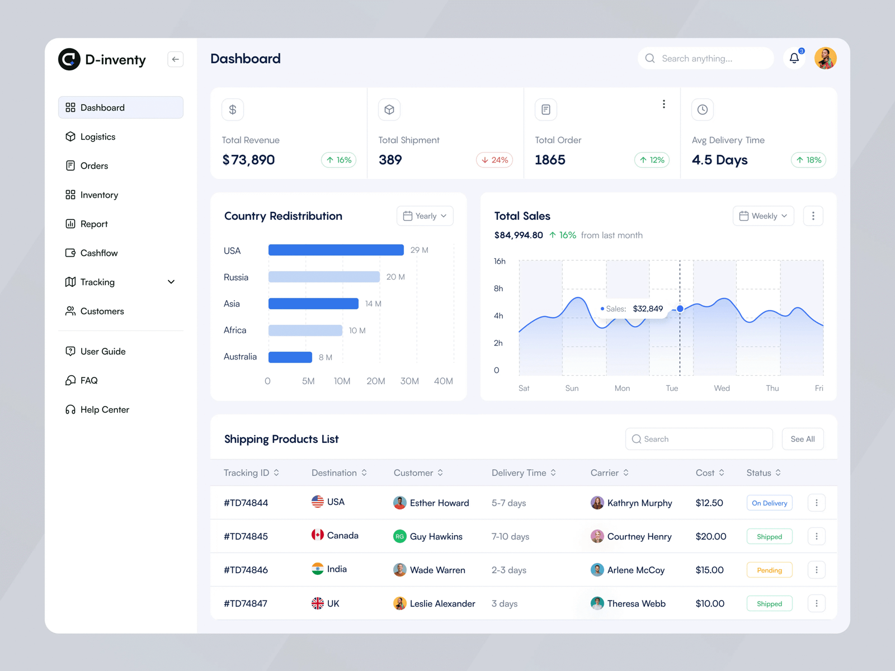The image size is (895, 671).
Task: Go to Logistics in the sidebar
Action: pos(98,137)
